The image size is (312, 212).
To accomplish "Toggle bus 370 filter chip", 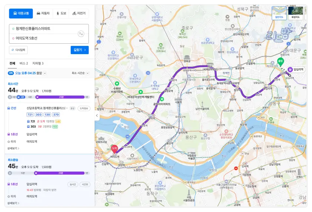I will 56,115.
